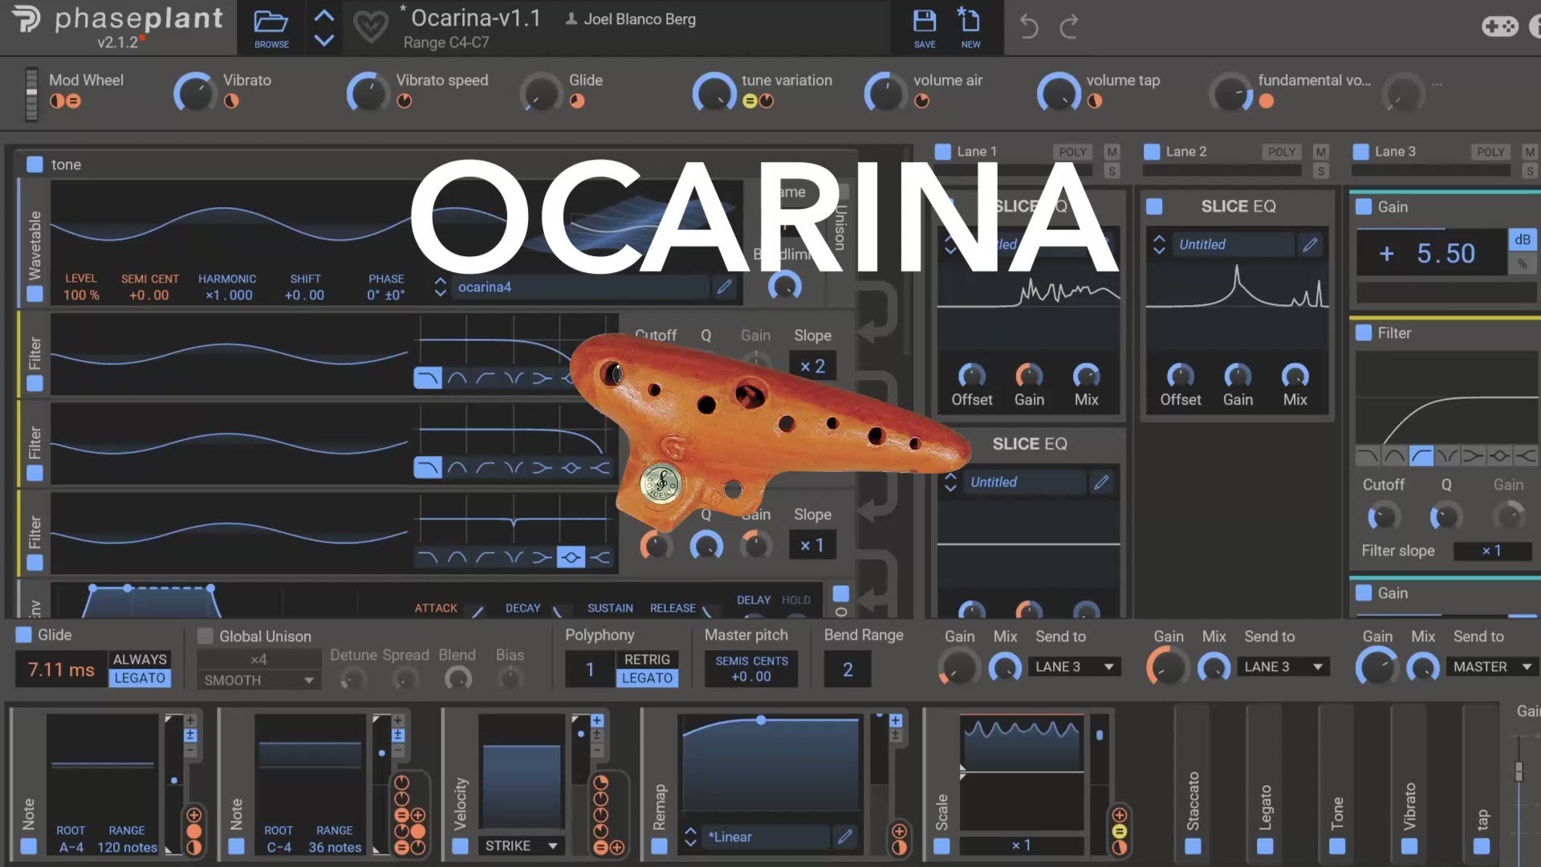The image size is (1541, 867).
Task: Edit the ocarina4 wavetable with pencil icon
Action: point(725,287)
